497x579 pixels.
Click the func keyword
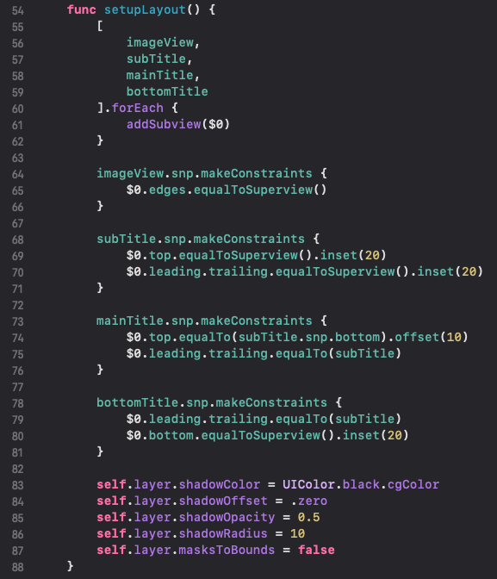click(81, 9)
